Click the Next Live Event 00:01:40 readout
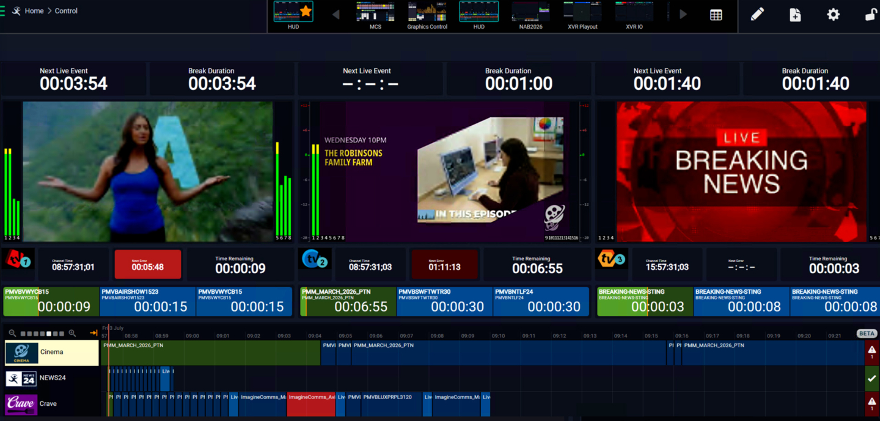880x421 pixels. coord(667,79)
